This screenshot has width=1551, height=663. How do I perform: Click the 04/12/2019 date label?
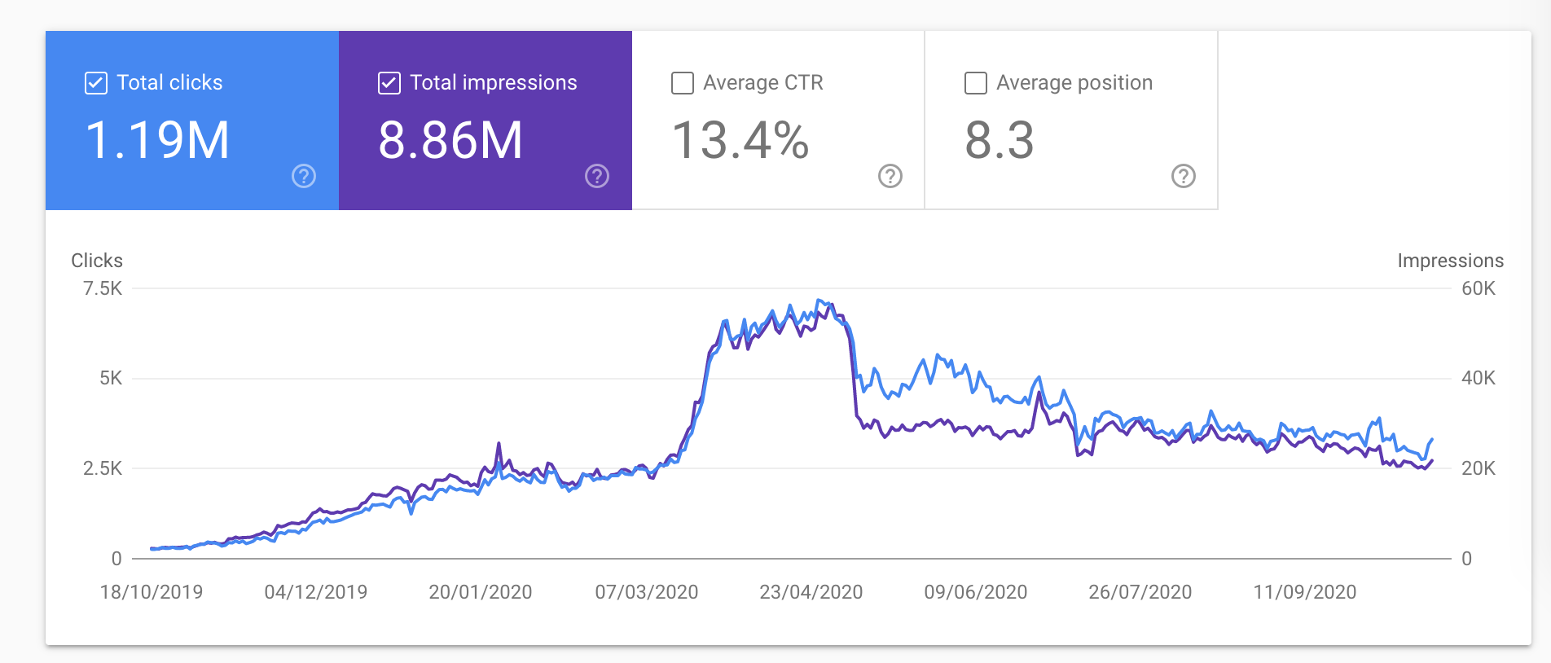click(316, 592)
